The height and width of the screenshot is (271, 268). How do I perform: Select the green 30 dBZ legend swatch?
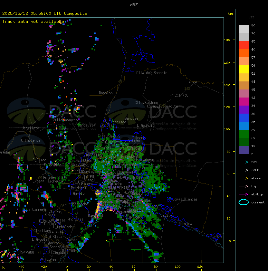244,134
